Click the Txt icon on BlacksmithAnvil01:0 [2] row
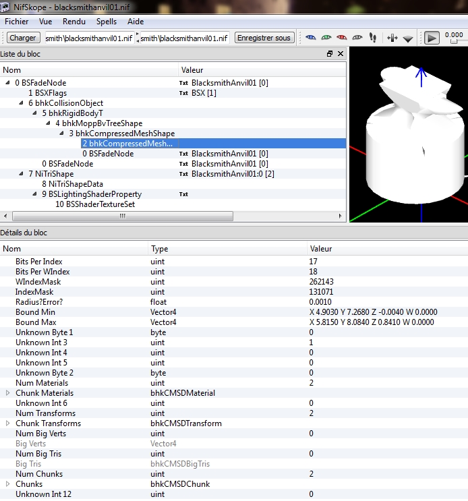The image size is (468, 501). 183,174
